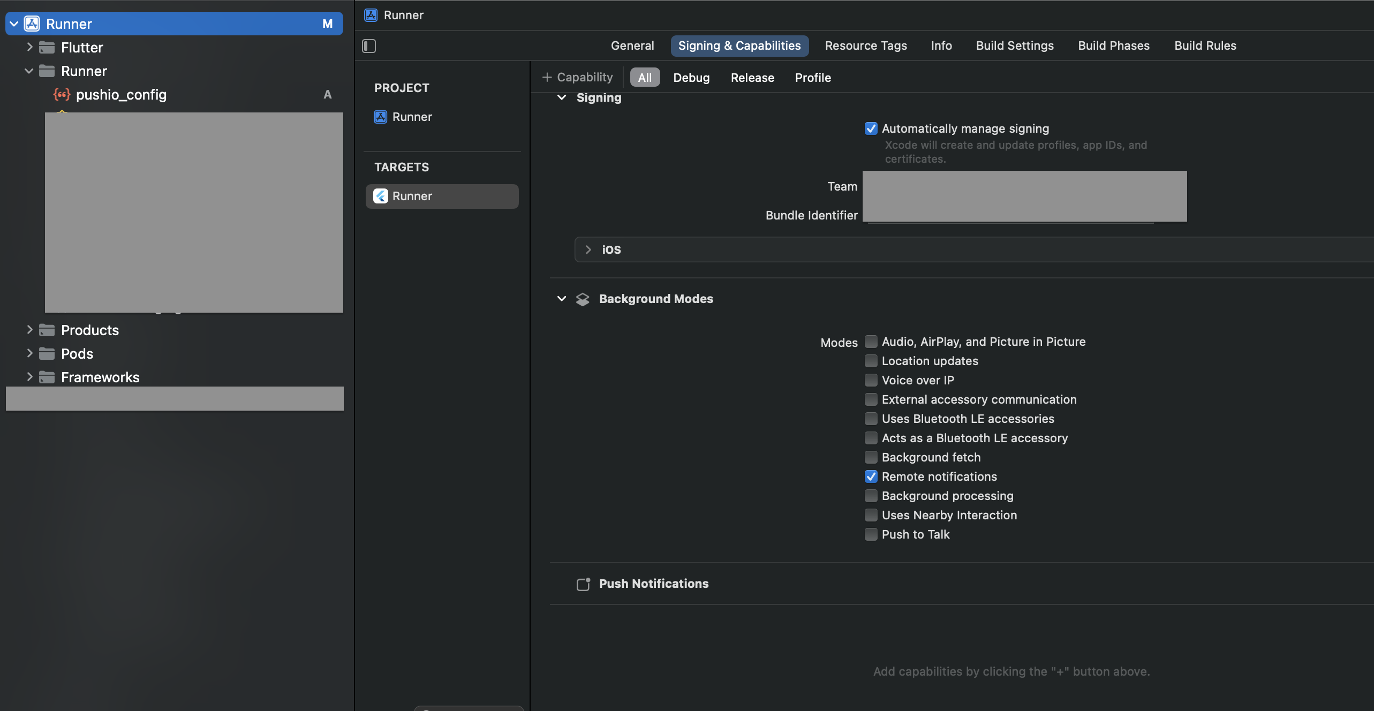This screenshot has height=711, width=1374.
Task: Toggle the project/targets sidebar panel icon
Action: [369, 46]
